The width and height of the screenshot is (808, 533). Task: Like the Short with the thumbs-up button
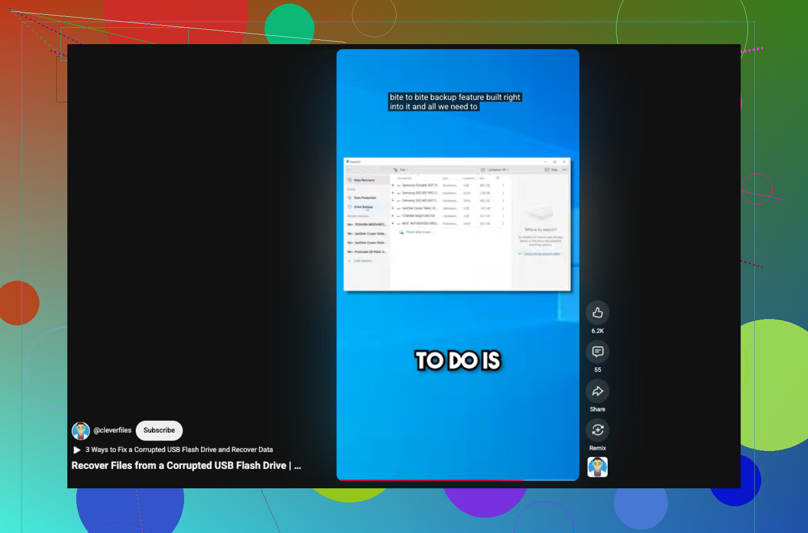click(598, 313)
